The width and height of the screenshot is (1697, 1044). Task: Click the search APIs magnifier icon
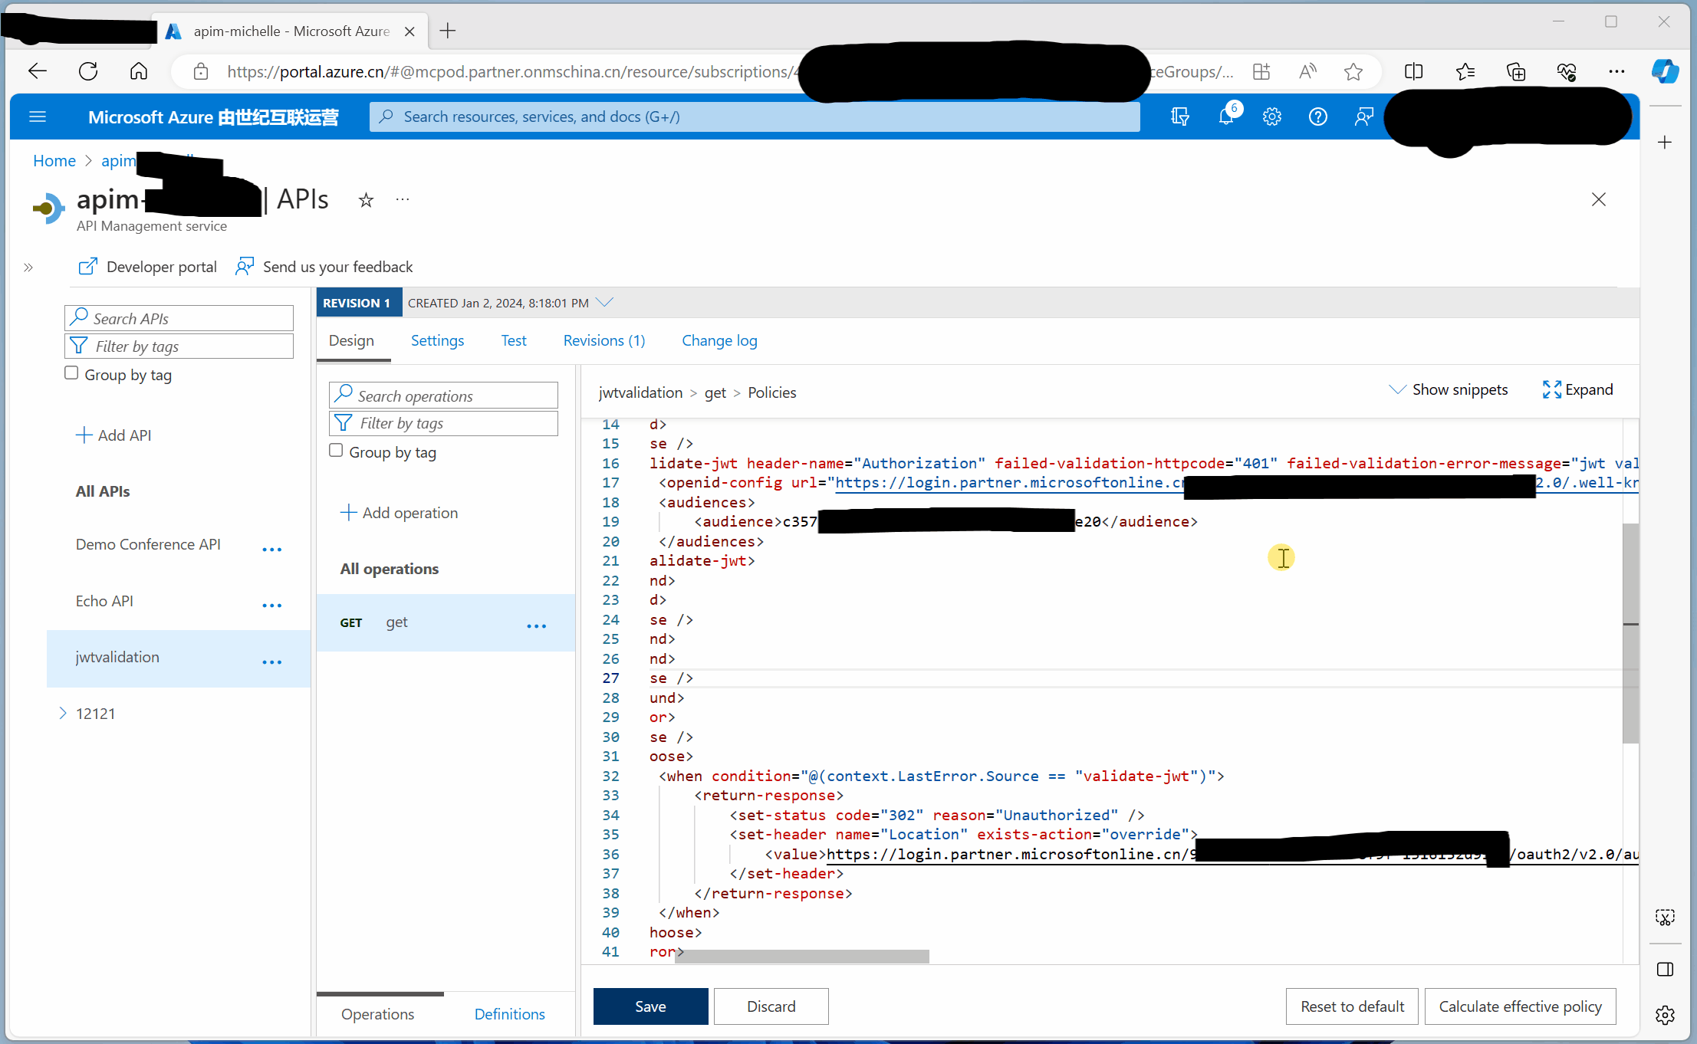click(x=79, y=317)
